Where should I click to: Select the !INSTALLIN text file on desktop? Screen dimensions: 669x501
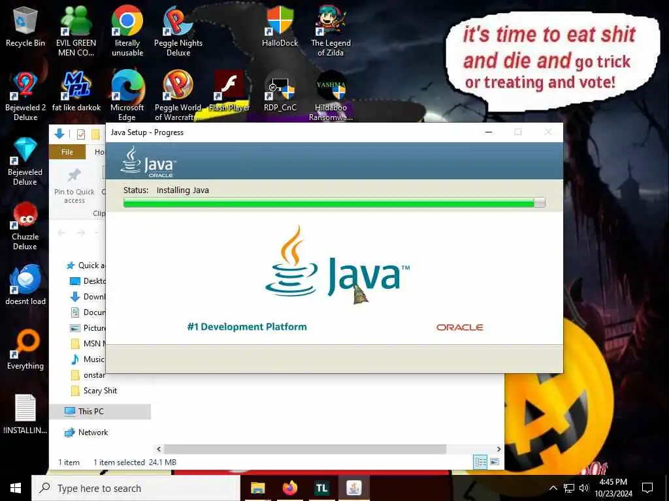pos(25,414)
